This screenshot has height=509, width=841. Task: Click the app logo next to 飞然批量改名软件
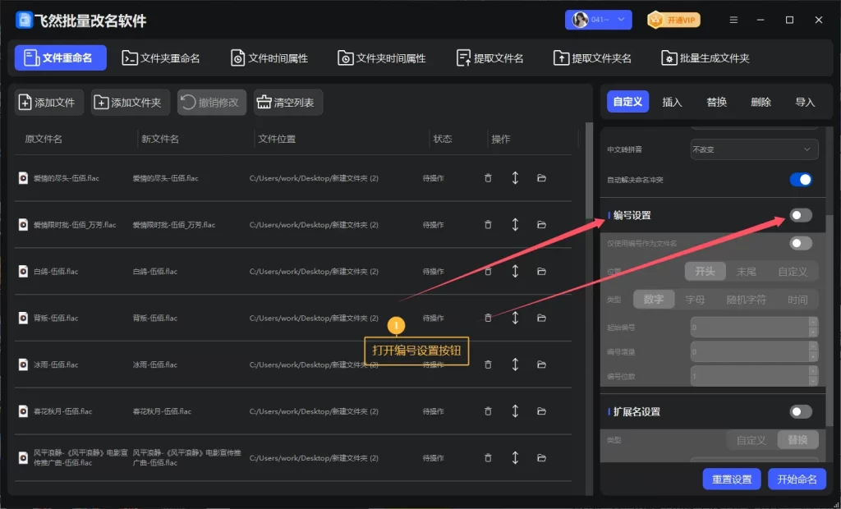[x=24, y=21]
